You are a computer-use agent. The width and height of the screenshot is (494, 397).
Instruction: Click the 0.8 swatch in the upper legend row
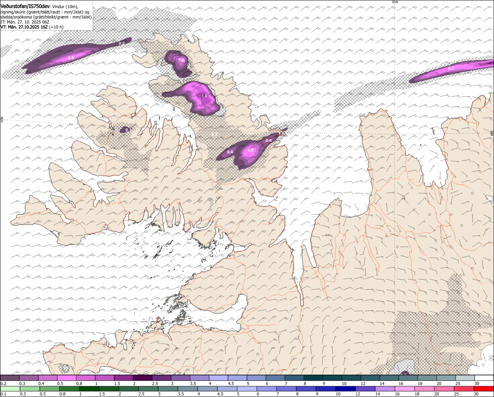coord(86,378)
